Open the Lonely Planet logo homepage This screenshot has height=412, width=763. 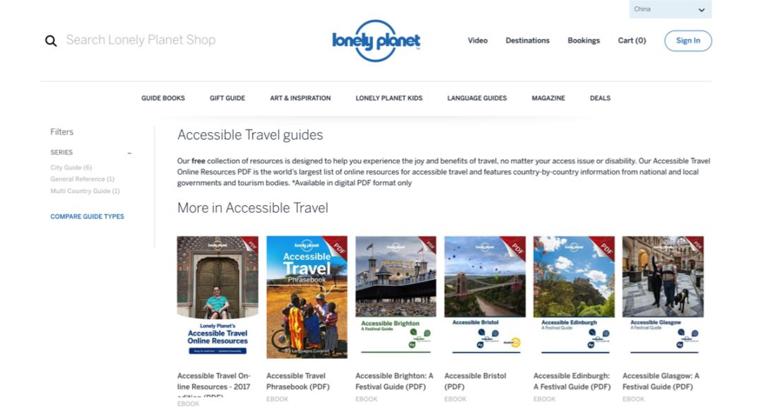[376, 41]
